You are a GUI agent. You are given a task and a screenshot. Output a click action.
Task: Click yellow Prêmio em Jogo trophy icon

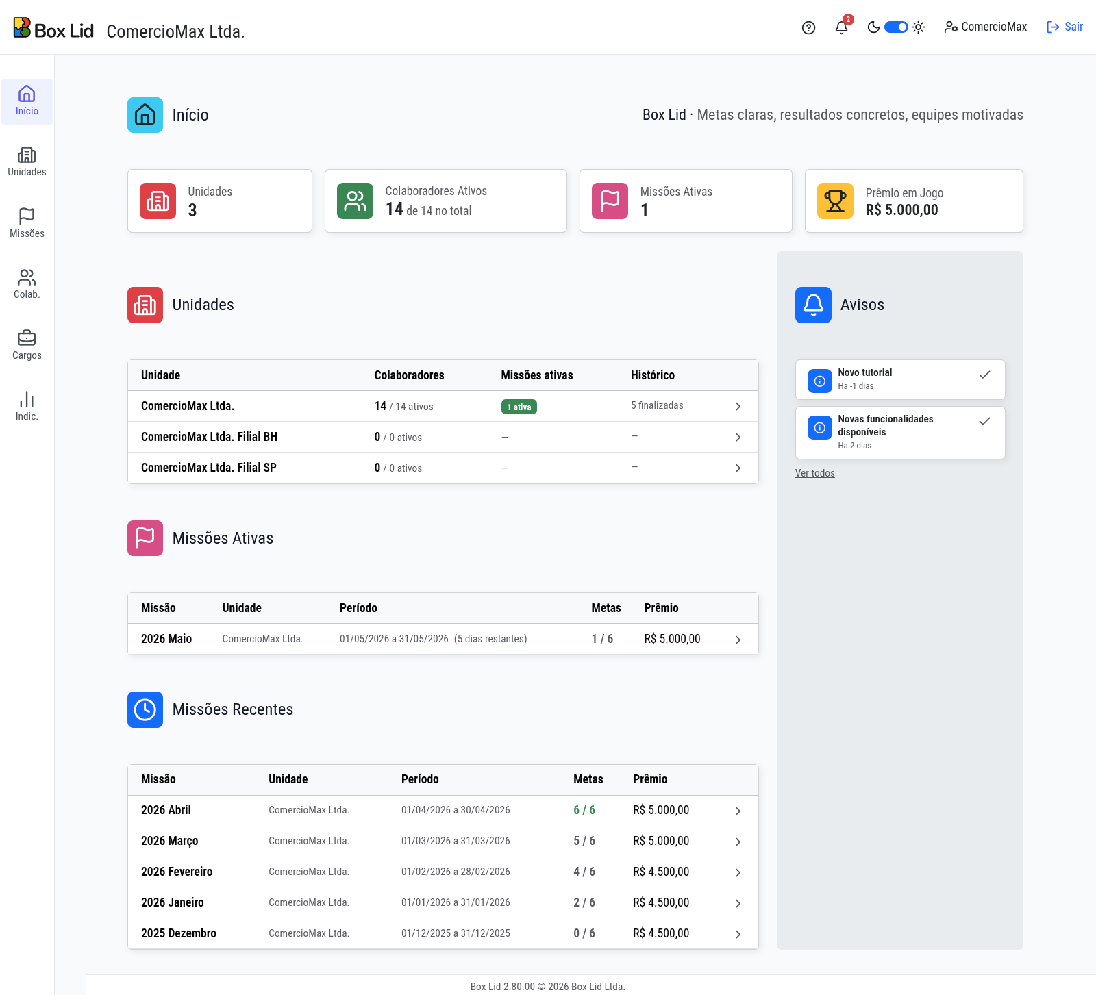click(x=835, y=201)
